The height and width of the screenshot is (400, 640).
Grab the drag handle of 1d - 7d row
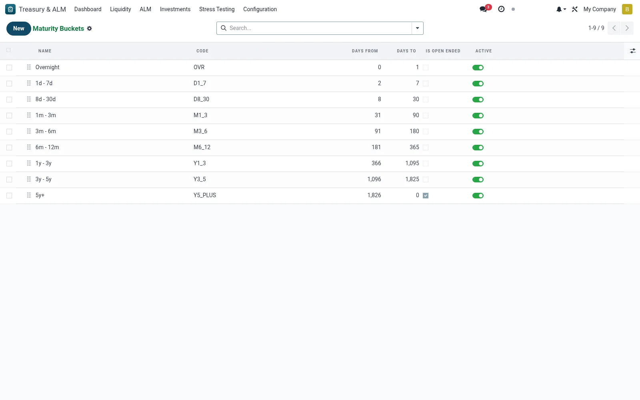click(29, 83)
